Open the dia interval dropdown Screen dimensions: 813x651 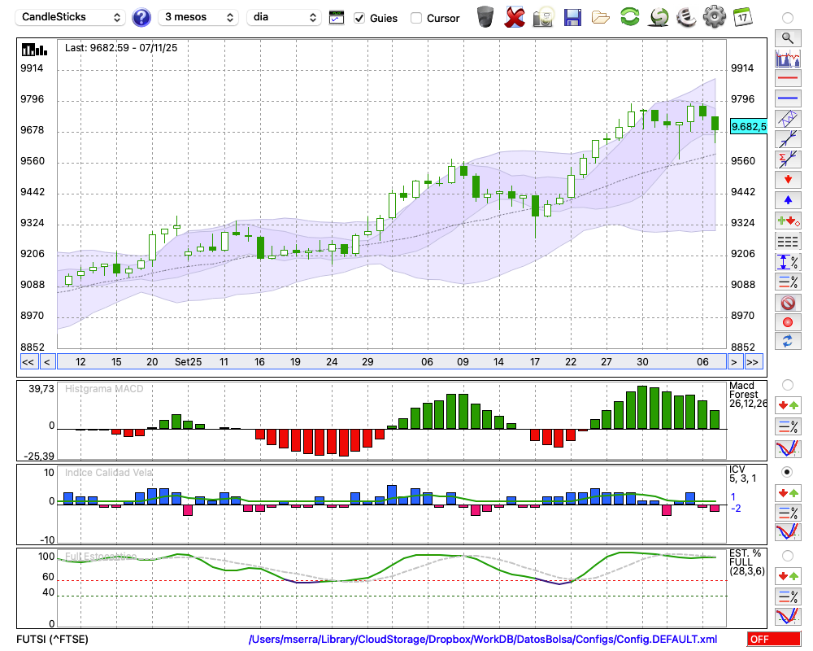[285, 17]
